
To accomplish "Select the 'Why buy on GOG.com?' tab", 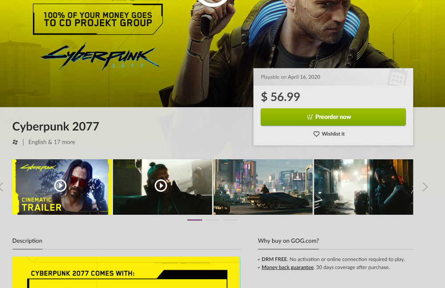I will click(x=288, y=241).
